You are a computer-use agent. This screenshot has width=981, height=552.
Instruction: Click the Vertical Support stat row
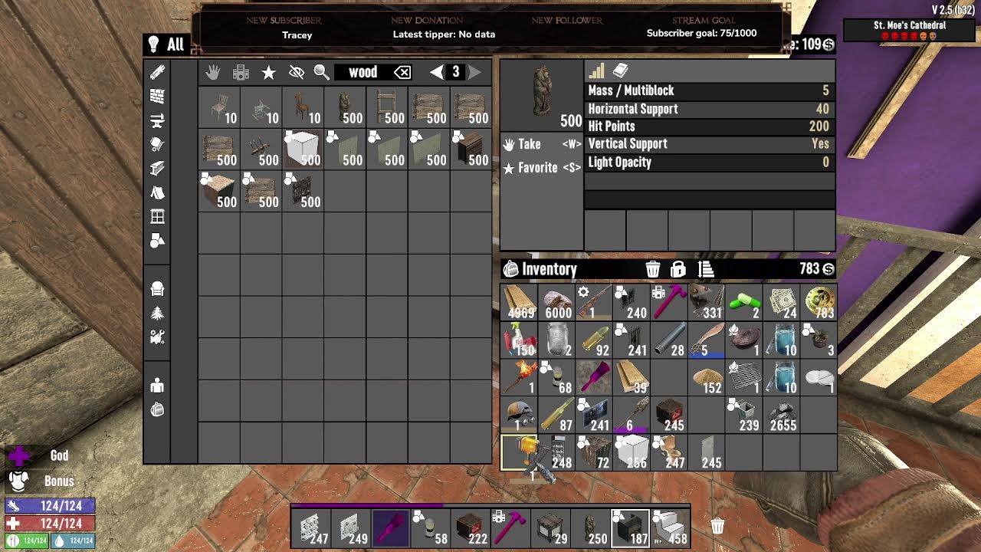click(710, 144)
